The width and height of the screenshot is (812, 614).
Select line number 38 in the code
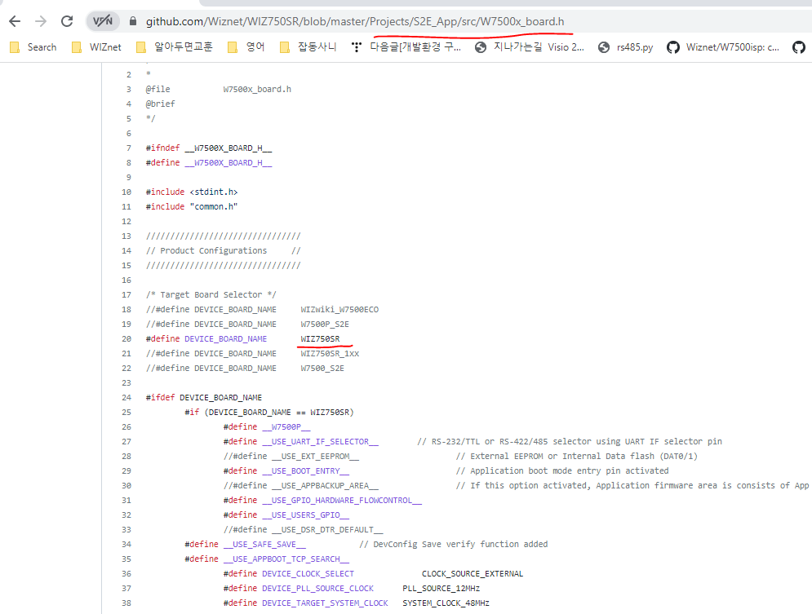(126, 603)
